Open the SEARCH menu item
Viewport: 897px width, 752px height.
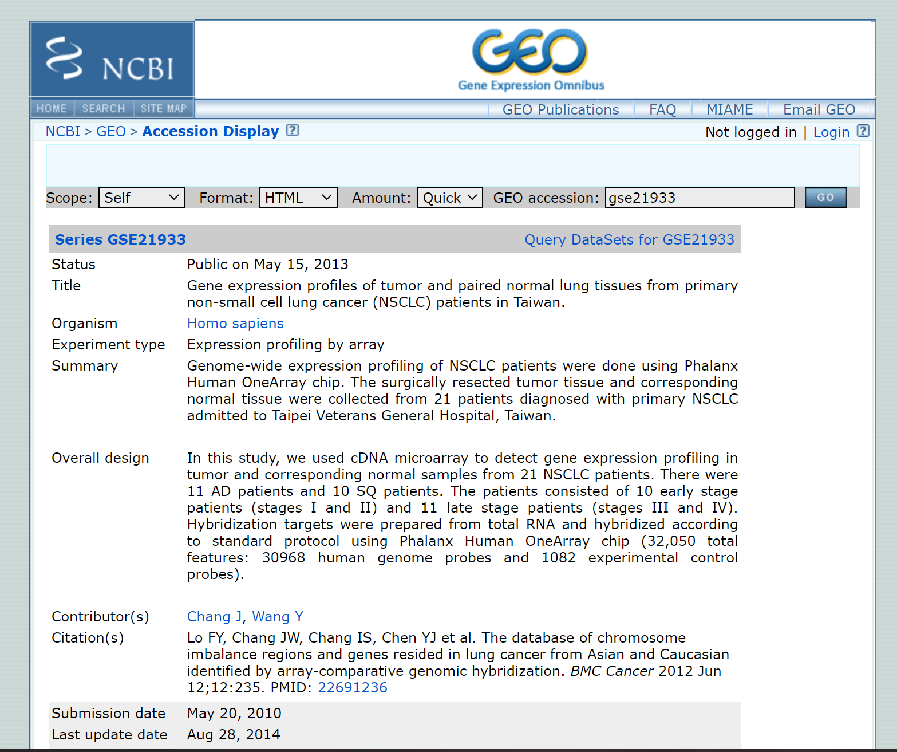click(x=104, y=108)
